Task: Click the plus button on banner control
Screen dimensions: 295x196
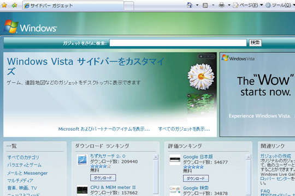Action: click(x=201, y=56)
